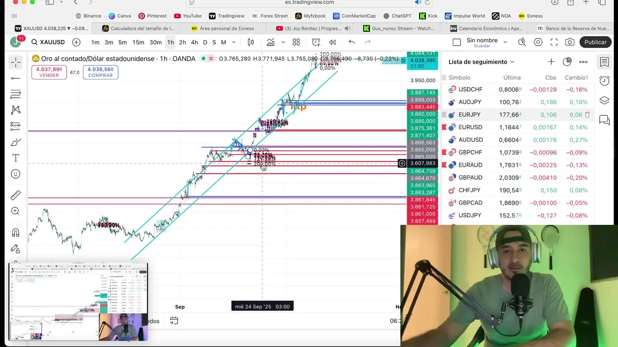Open the object tree layers icon
This screenshot has height=347, width=618.
coord(604,100)
